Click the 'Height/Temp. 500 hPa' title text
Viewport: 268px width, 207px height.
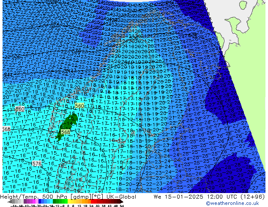(x=35, y=197)
